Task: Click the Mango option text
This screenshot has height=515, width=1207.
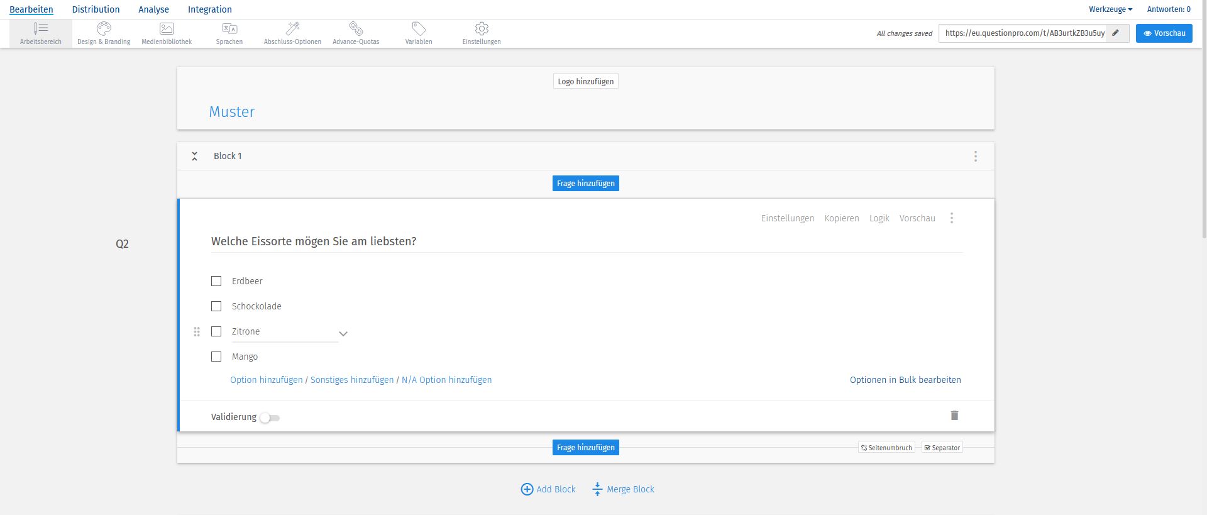Action: click(x=245, y=357)
